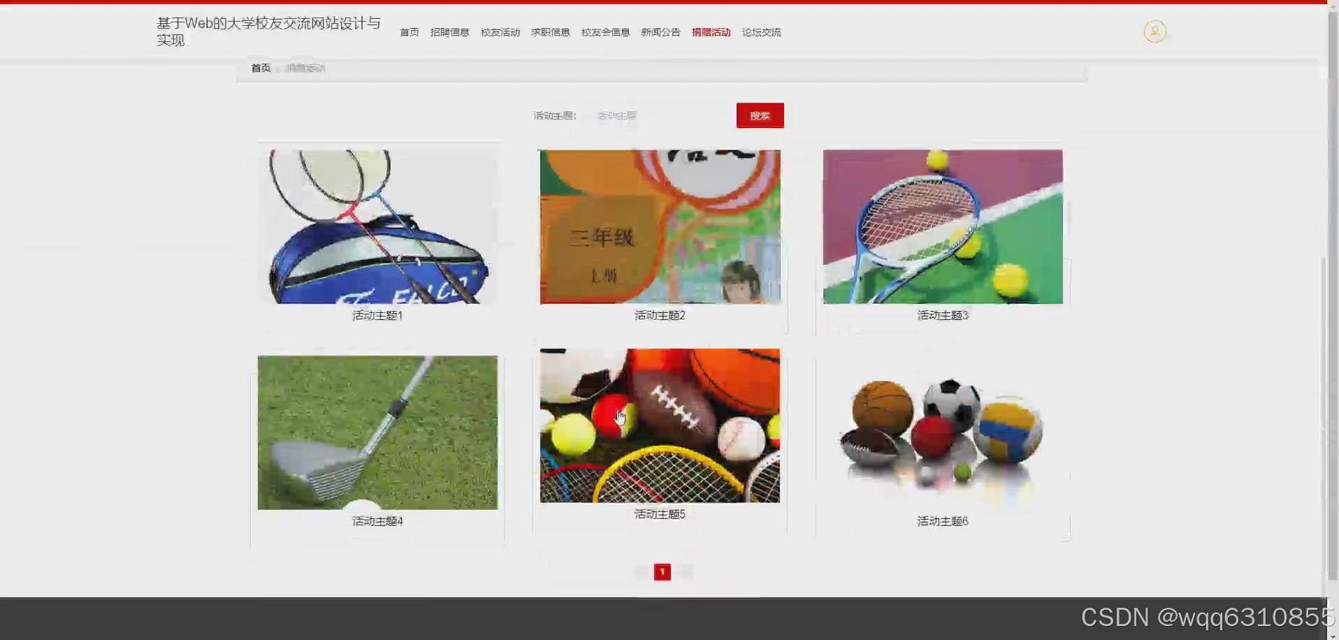Click the 活动主题1 title

(x=377, y=315)
